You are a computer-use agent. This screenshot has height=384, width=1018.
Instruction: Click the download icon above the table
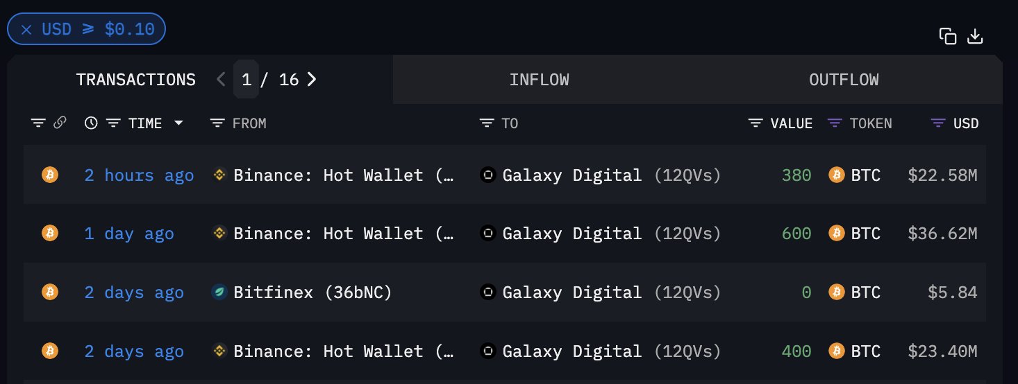[975, 37]
